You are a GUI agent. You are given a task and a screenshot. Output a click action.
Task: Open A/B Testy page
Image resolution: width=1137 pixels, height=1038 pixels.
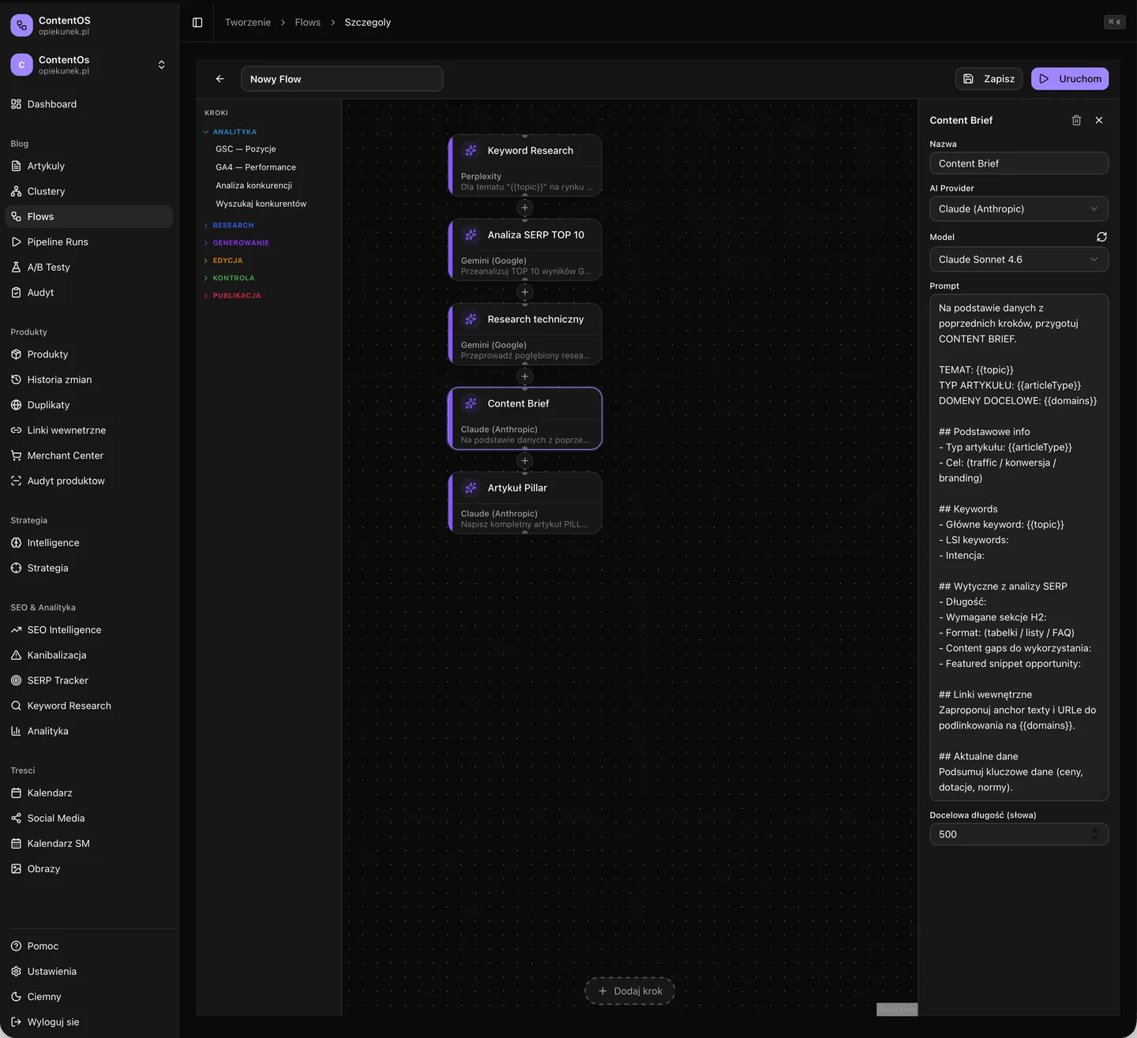tap(88, 267)
